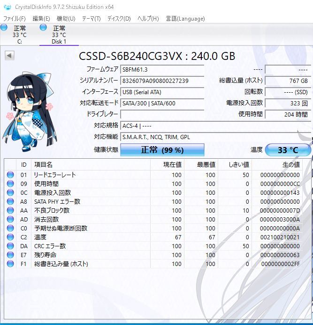The height and width of the screenshot is (325, 313).
Task: Click the ID column header
Action: (23, 164)
